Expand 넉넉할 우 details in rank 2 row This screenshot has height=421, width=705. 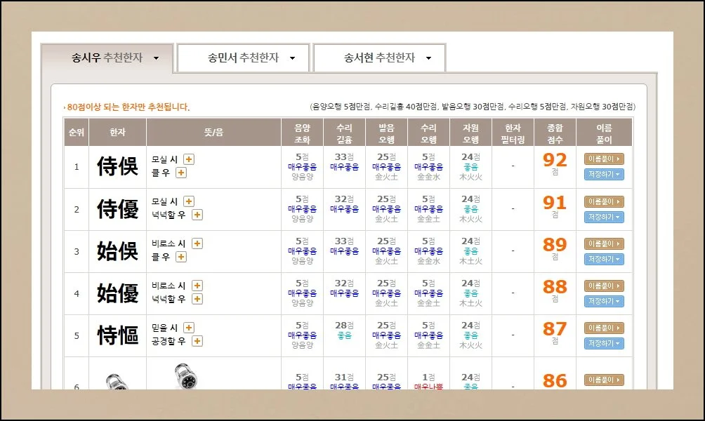(197, 215)
